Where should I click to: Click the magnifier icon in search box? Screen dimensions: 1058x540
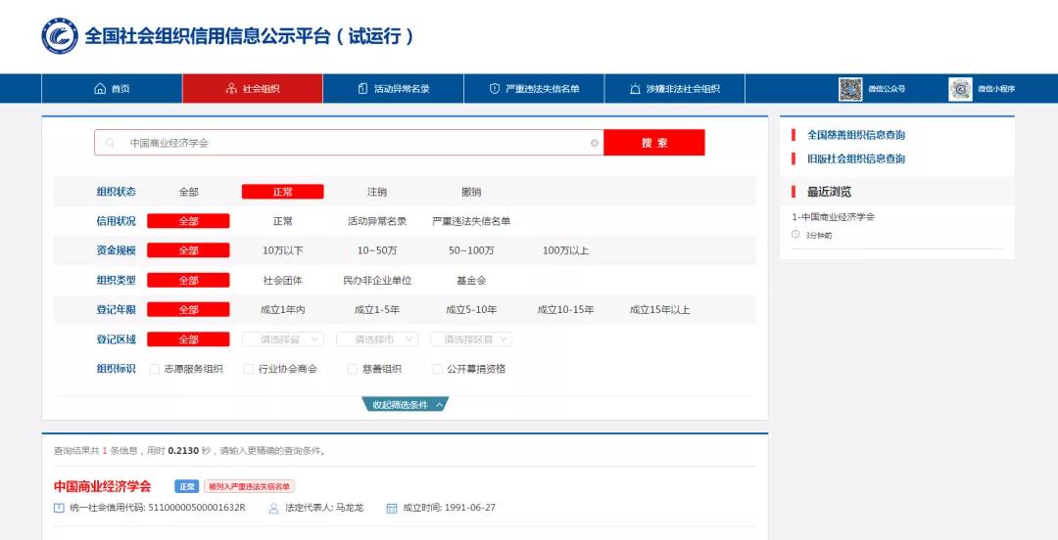click(110, 143)
